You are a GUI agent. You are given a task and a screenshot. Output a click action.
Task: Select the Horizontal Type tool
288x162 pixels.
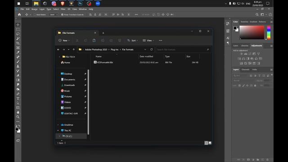click(18, 99)
